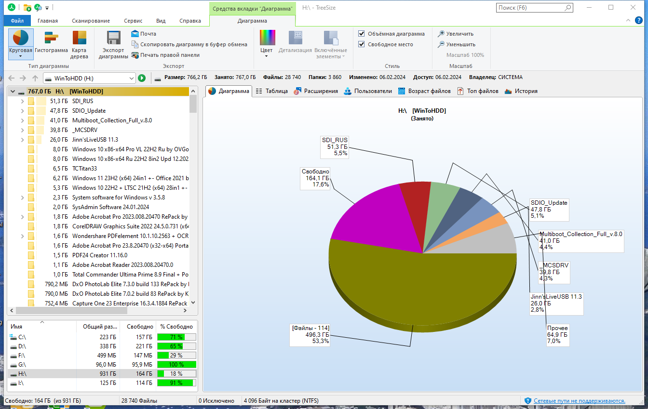Open the Цвет color dropdown
648x409 pixels.
click(267, 44)
